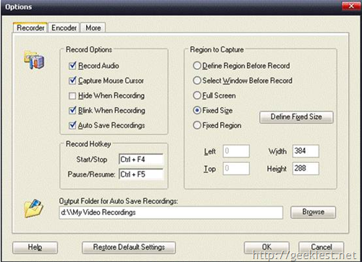Image resolution: width=362 pixels, height=262 pixels.
Task: Click Cancel to discard changes
Action: click(x=321, y=248)
